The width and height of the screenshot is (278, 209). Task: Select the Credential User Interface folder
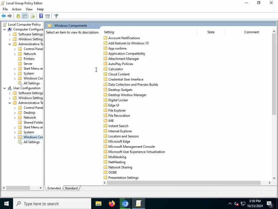click(126, 79)
